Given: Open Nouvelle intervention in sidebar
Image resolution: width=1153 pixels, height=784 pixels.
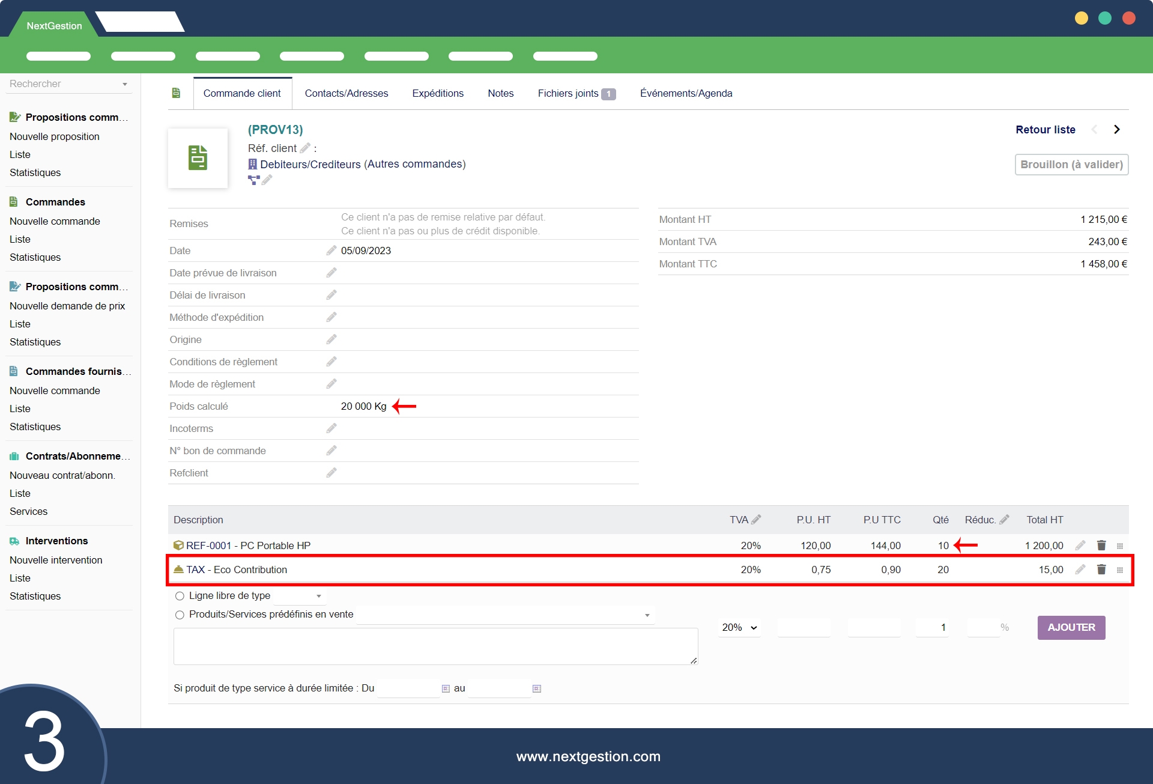Looking at the screenshot, I should [56, 560].
